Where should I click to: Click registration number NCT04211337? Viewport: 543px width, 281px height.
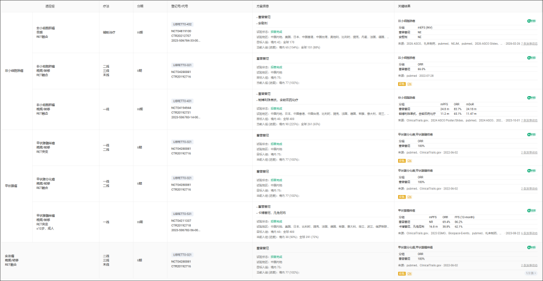(181, 221)
